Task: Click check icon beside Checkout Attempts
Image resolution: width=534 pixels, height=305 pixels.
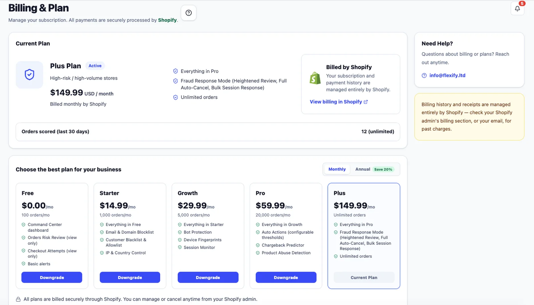Action: [23, 251]
